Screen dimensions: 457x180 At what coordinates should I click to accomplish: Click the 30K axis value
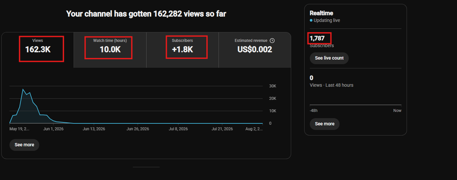point(272,86)
